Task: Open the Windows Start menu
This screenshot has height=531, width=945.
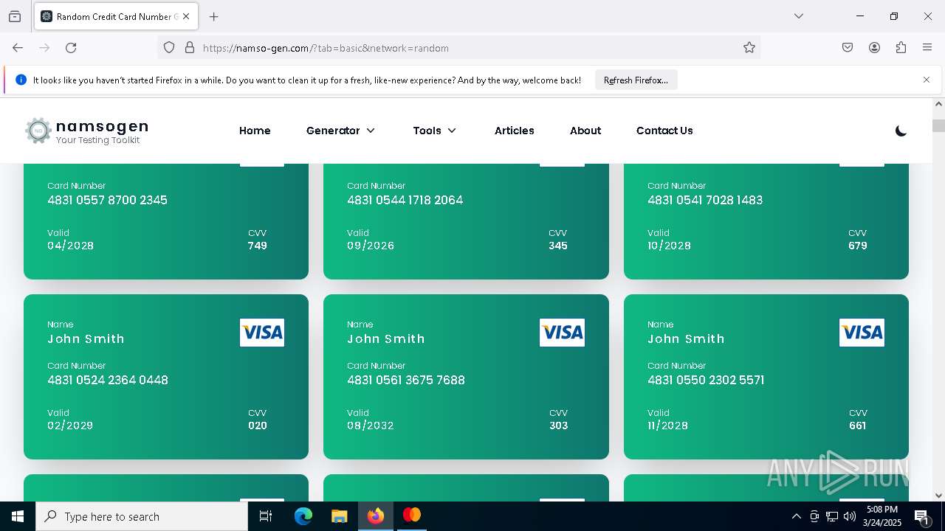Action: click(x=18, y=516)
